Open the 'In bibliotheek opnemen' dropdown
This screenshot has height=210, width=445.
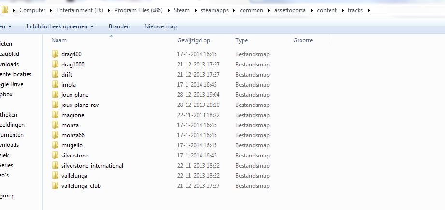[x=60, y=26]
